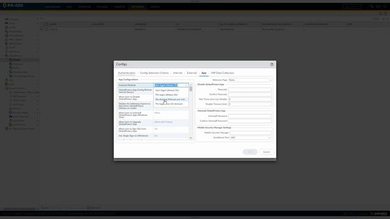Viewport: 390px width, 219px height.
Task: Click the Passcode input field
Action: tap(250, 89)
